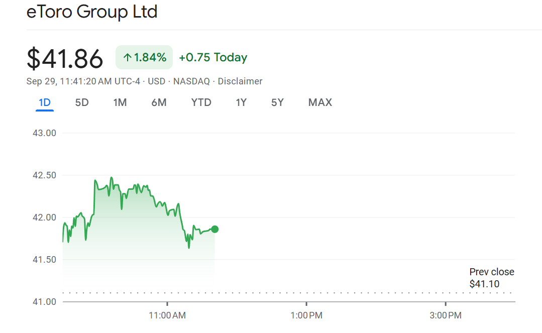Screen dimensions: 542x333
Task: Click the green current price dot
Action: (215, 229)
